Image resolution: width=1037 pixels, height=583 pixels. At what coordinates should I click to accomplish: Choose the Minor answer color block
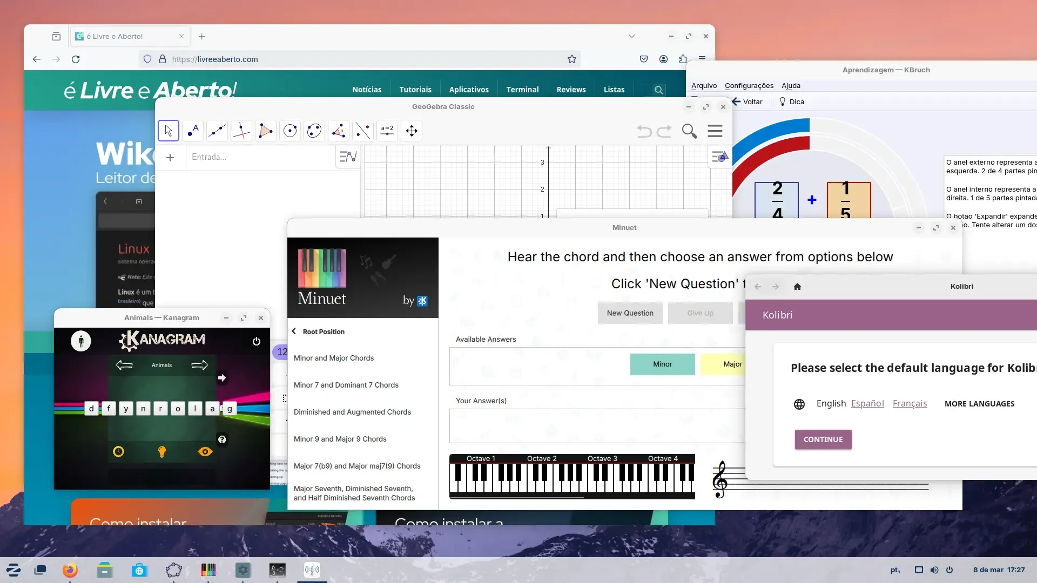point(662,364)
